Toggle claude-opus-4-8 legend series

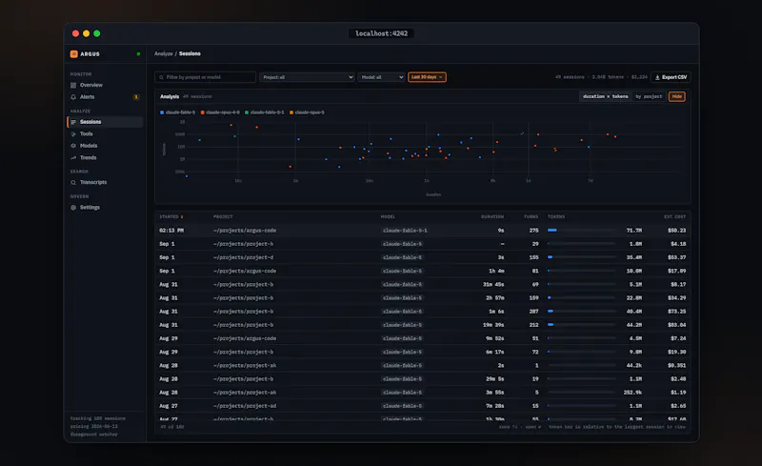coord(220,112)
